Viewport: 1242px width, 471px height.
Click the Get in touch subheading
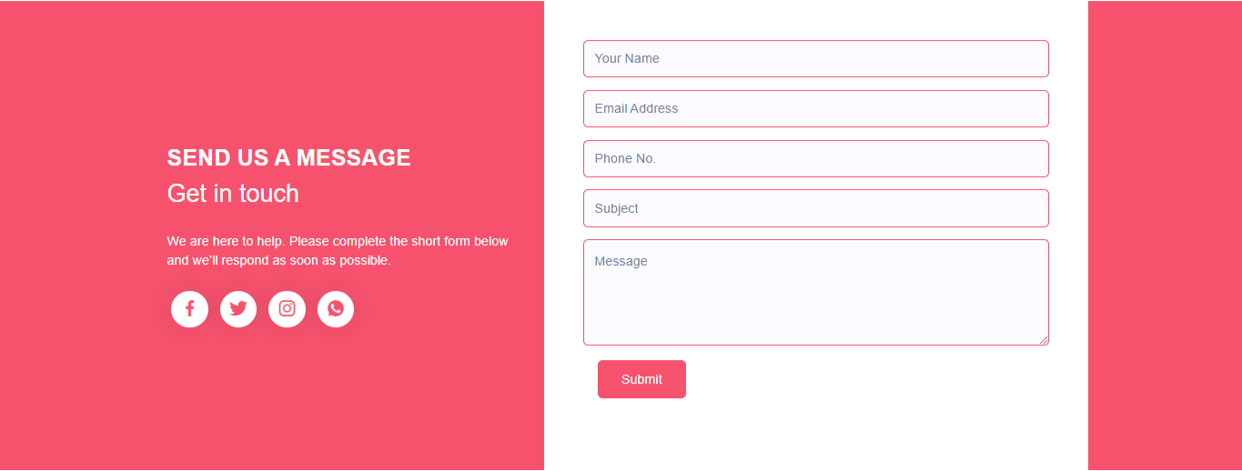coord(233,194)
